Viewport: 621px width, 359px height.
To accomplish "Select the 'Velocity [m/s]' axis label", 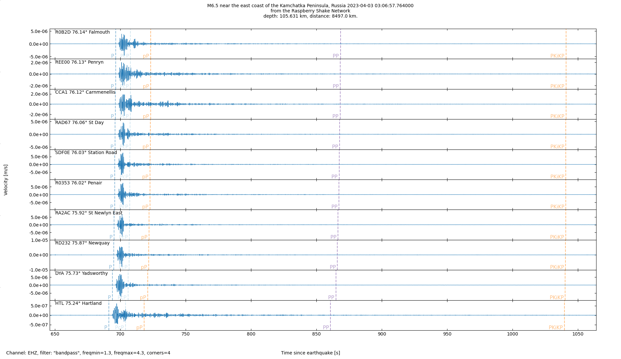I will tap(6, 180).
